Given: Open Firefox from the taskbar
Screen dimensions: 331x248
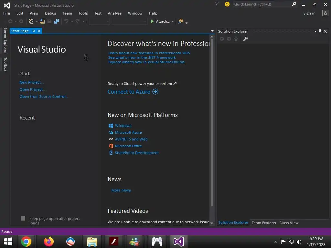Looking at the screenshot, I should click(49, 242).
